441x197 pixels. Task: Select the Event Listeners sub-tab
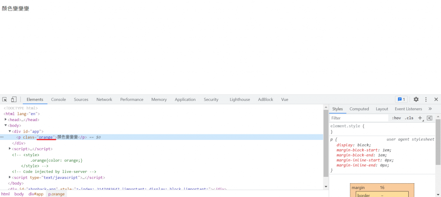408,109
